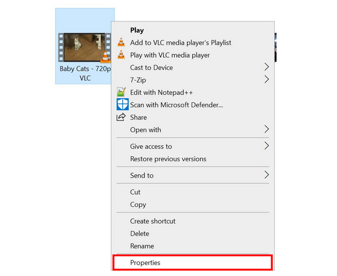Click the Microsoft Defender shield icon

[122, 105]
